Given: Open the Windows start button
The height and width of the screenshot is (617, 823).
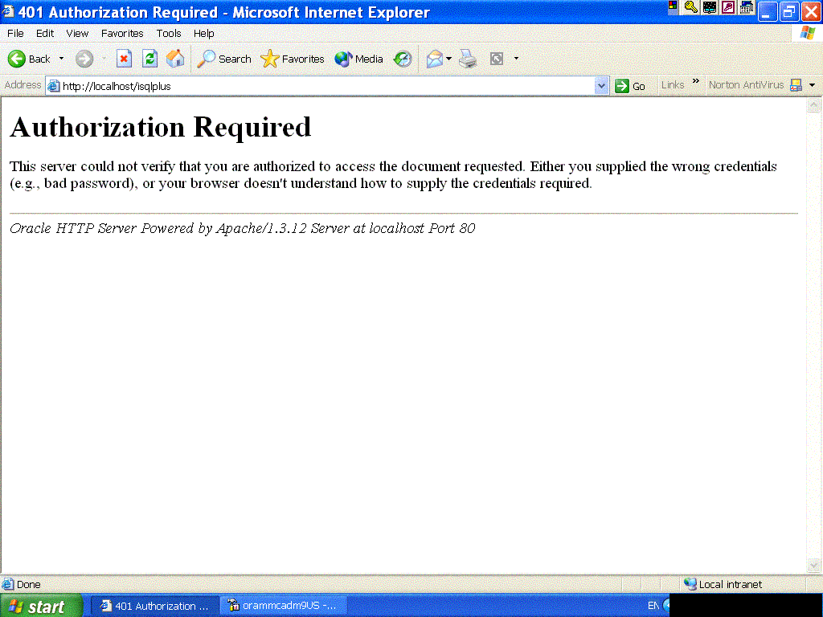Looking at the screenshot, I should [41, 606].
